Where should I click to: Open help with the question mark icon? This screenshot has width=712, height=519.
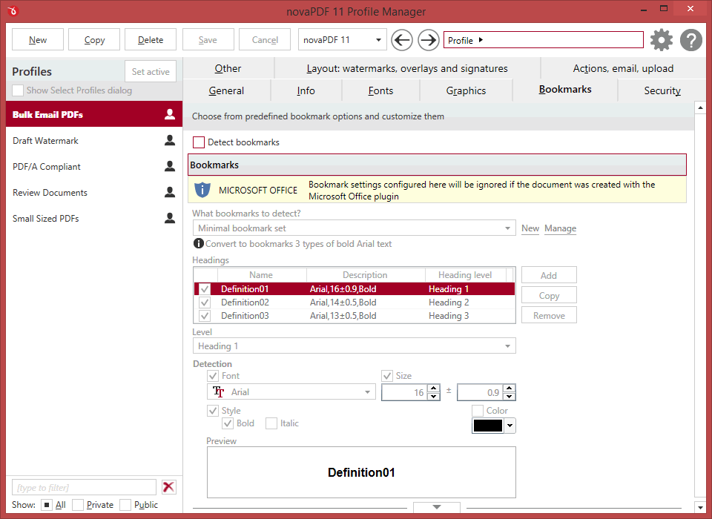point(691,40)
